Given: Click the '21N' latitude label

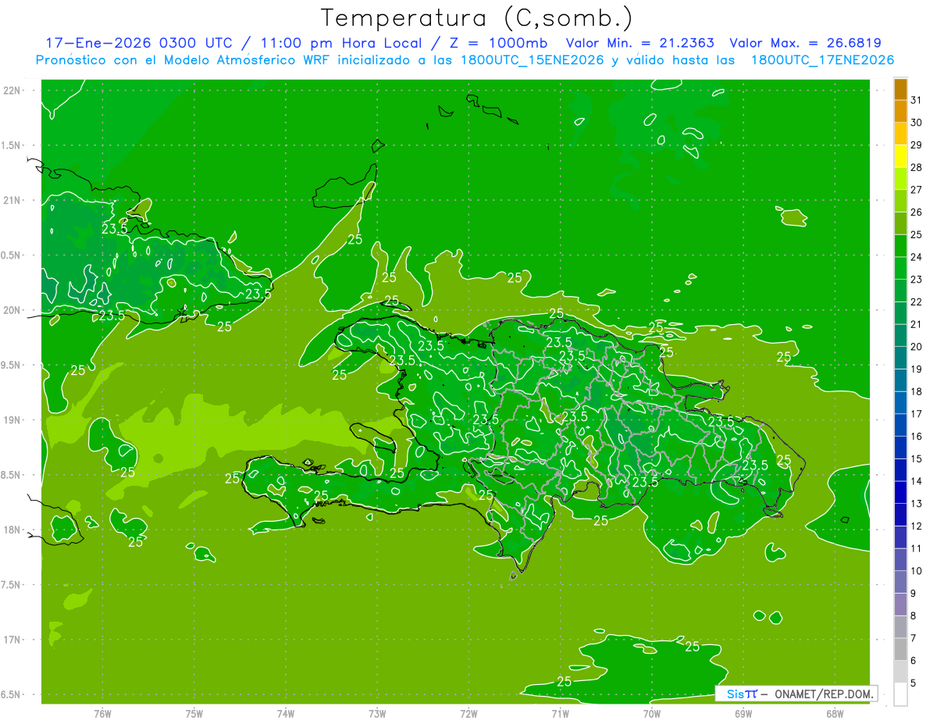Looking at the screenshot, I should tap(12, 200).
